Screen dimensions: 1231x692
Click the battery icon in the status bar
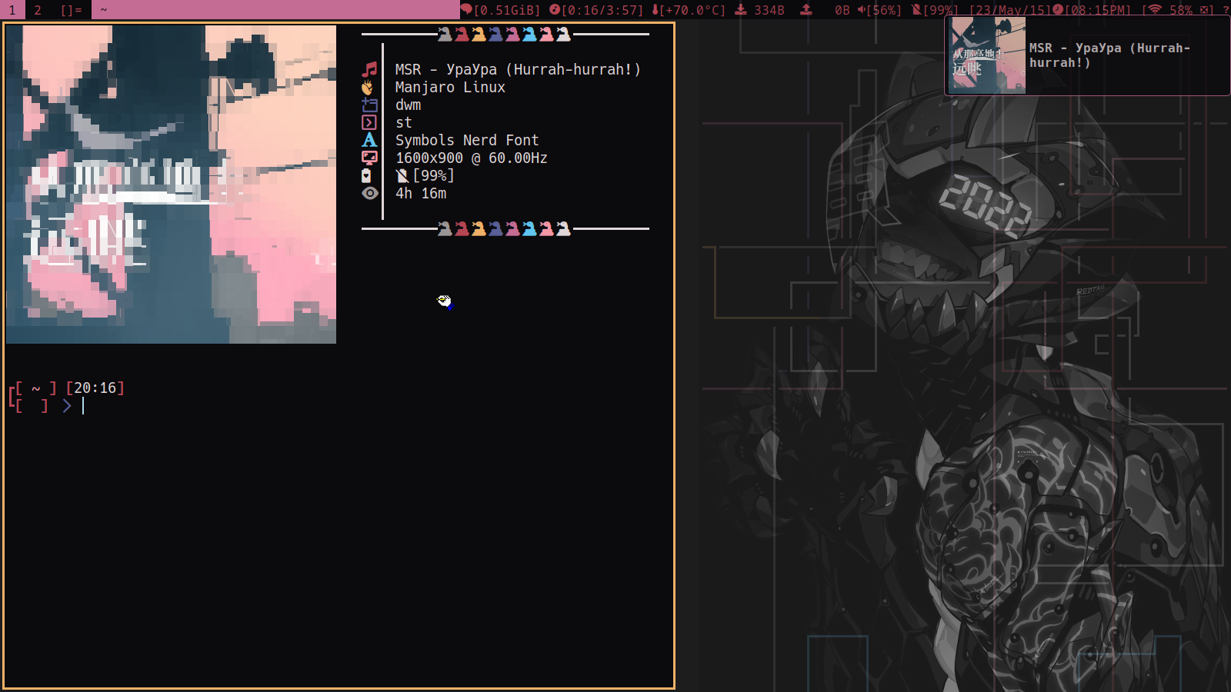pos(916,10)
